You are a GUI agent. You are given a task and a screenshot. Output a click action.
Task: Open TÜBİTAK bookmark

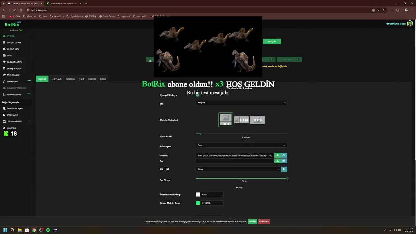pos(91,16)
